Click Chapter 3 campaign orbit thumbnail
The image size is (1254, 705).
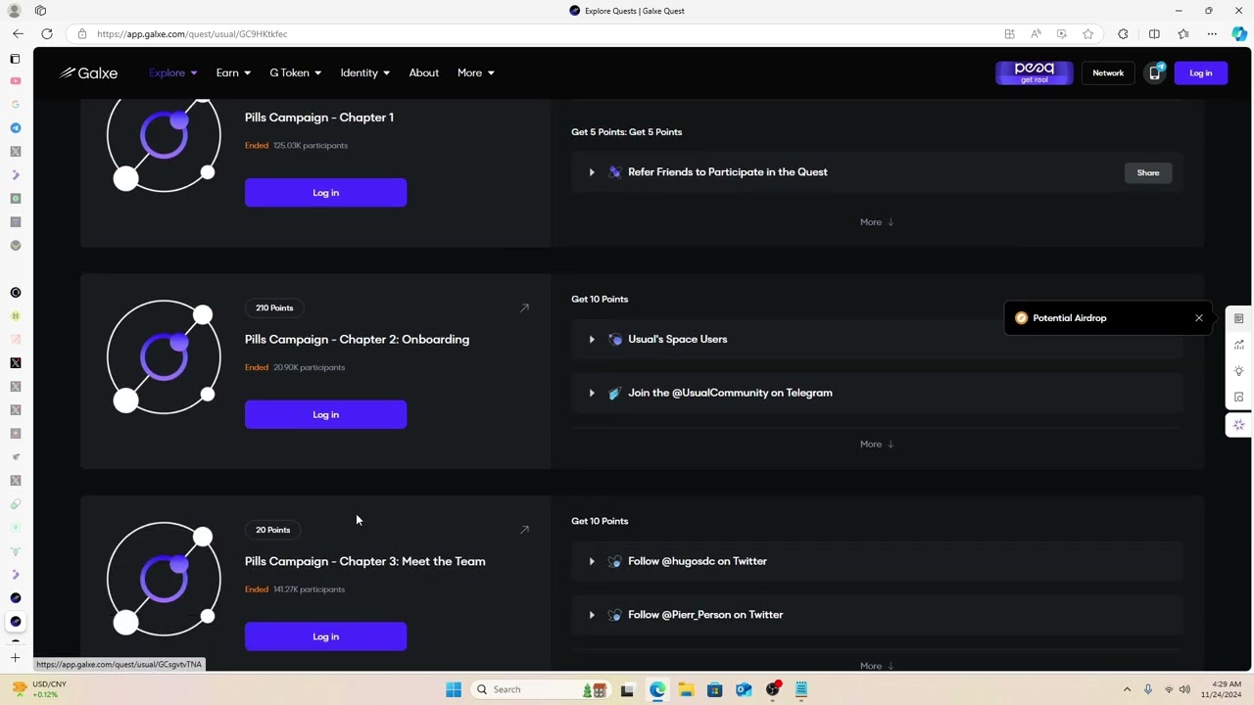164,580
